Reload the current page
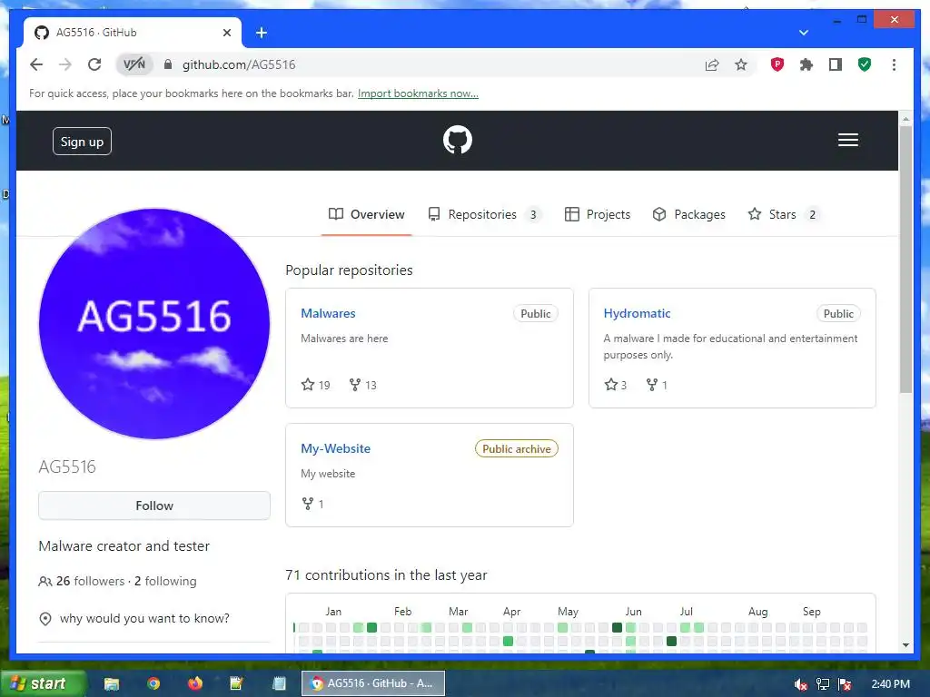The height and width of the screenshot is (697, 930). (94, 64)
